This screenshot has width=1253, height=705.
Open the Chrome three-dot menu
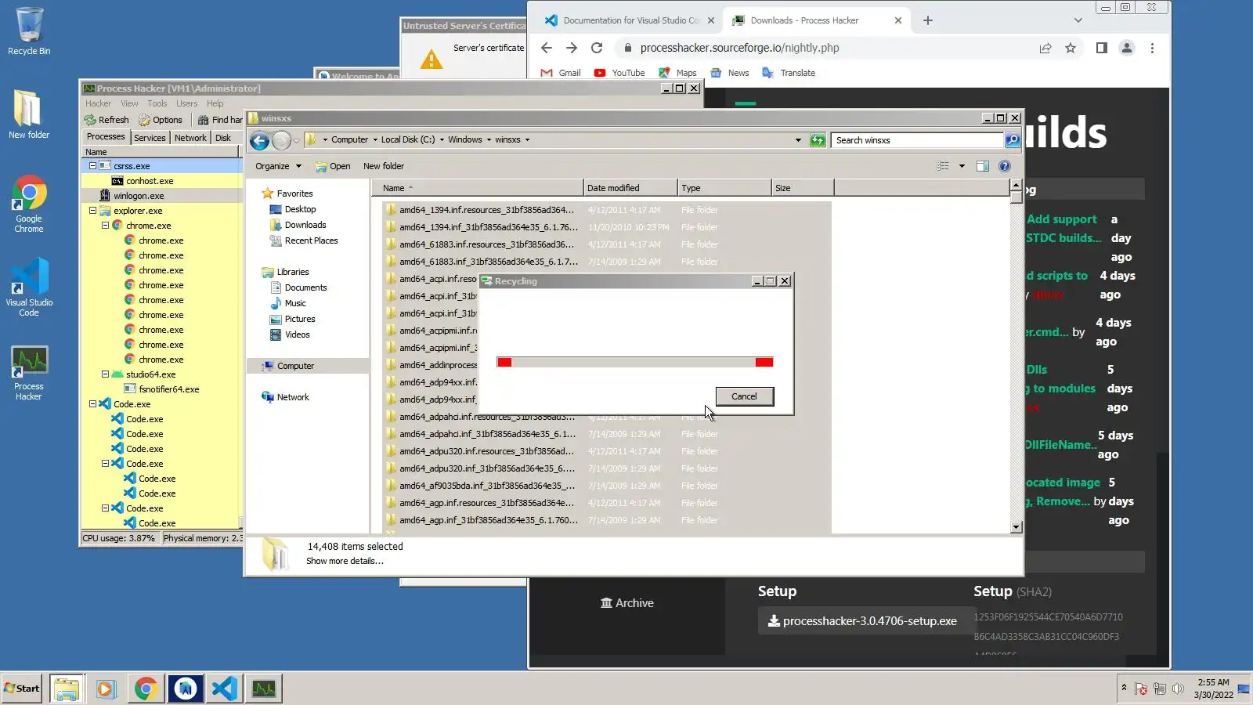pyautogui.click(x=1152, y=48)
